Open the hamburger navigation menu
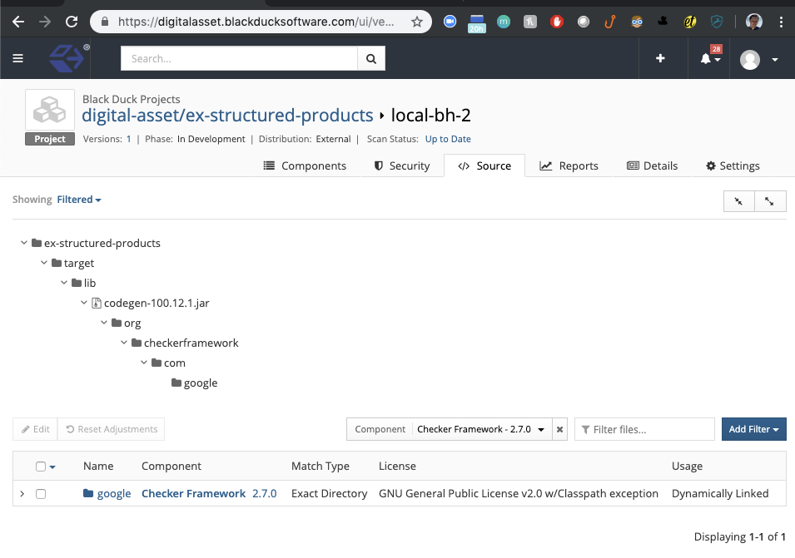795x558 pixels. (x=18, y=58)
